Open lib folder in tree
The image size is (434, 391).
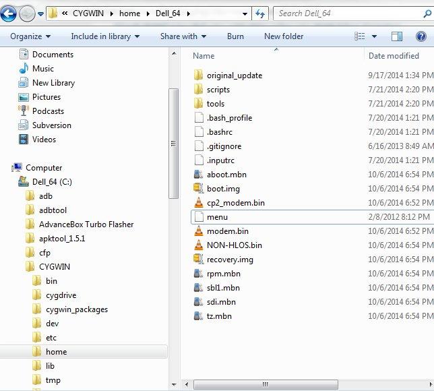(x=50, y=366)
